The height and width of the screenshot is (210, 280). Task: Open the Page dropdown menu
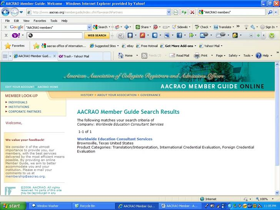[x=220, y=55]
